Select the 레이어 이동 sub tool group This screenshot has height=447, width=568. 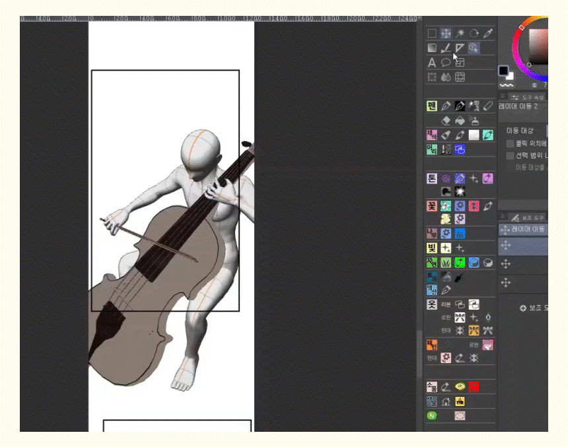point(523,229)
